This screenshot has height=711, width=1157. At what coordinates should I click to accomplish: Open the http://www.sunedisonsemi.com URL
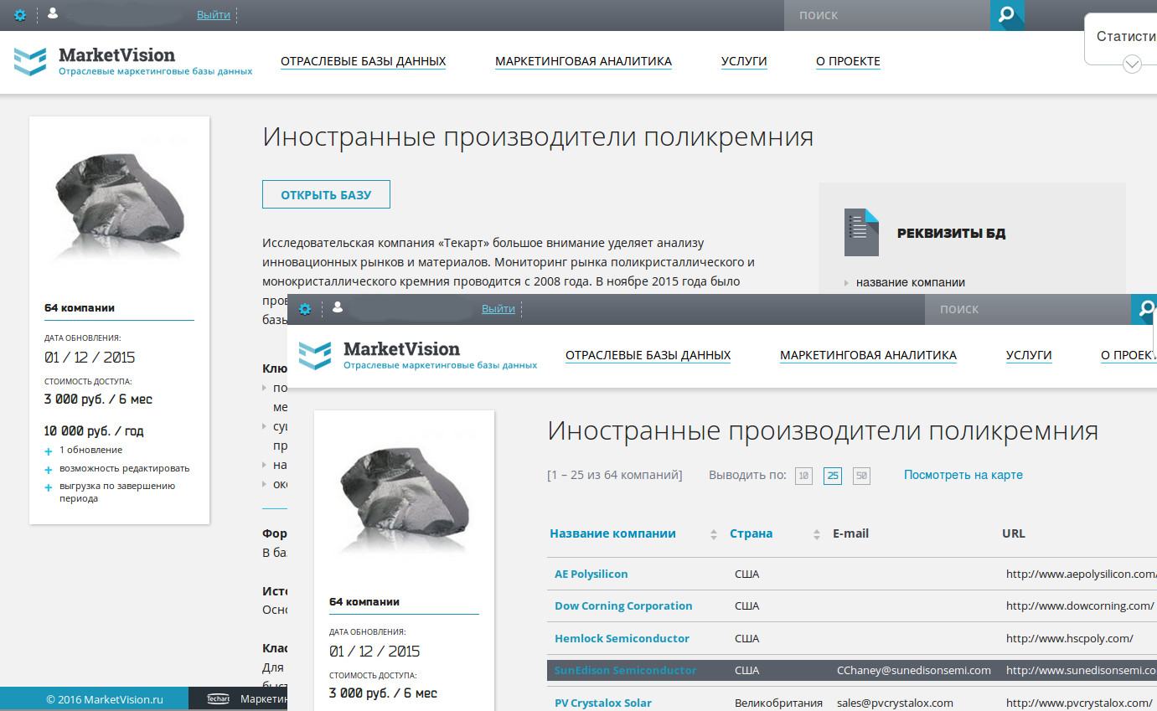pyautogui.click(x=1082, y=670)
